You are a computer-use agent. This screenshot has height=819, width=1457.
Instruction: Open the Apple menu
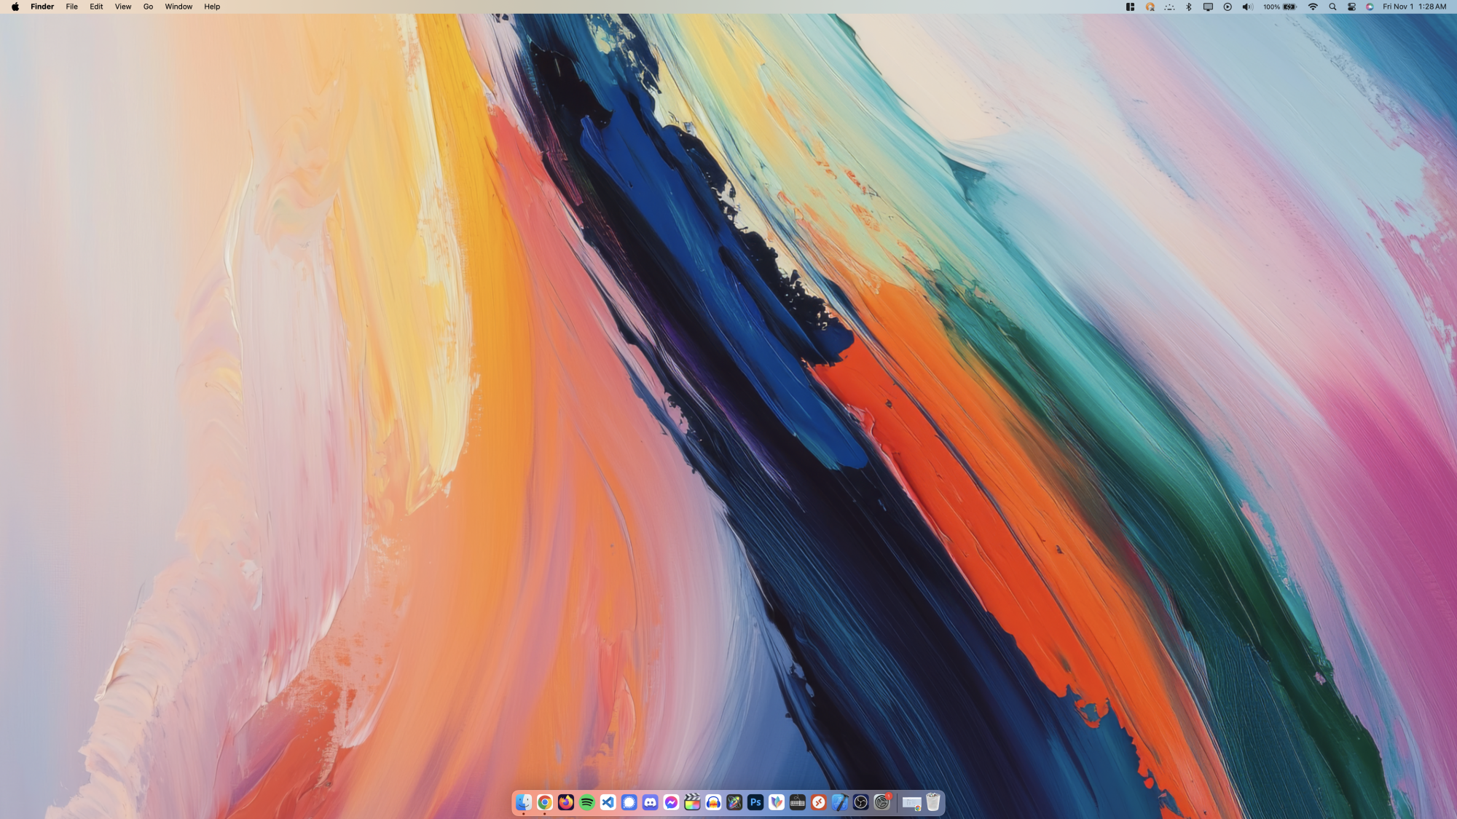pos(15,7)
